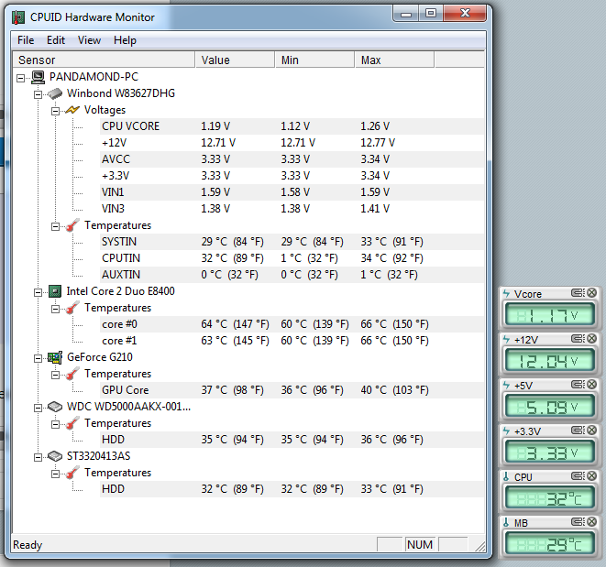Image resolution: width=606 pixels, height=567 pixels.
Task: Click the GeForce G210 graphics card icon
Action: click(55, 357)
